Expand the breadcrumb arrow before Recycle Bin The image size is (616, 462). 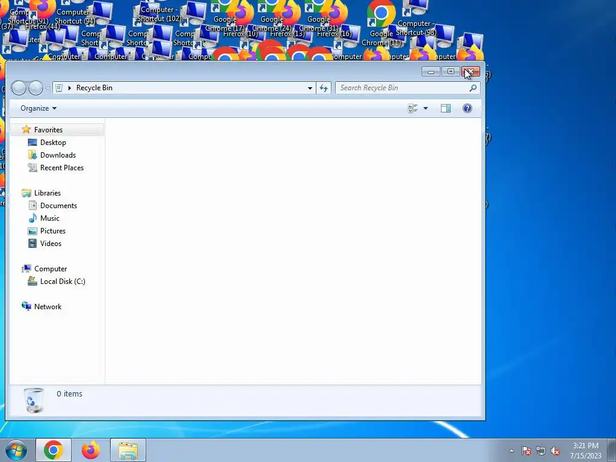click(x=70, y=88)
